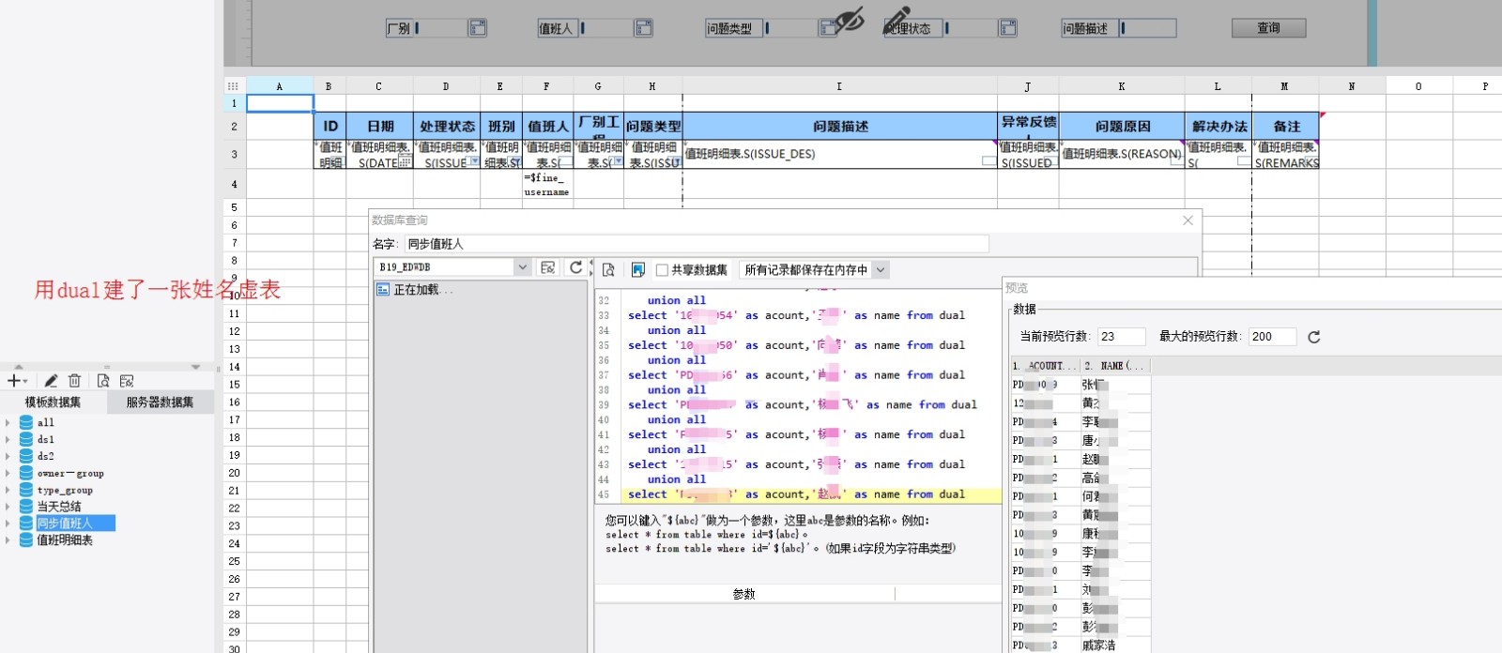
Task: Click the 正在加载 table list icon
Action: (x=383, y=290)
